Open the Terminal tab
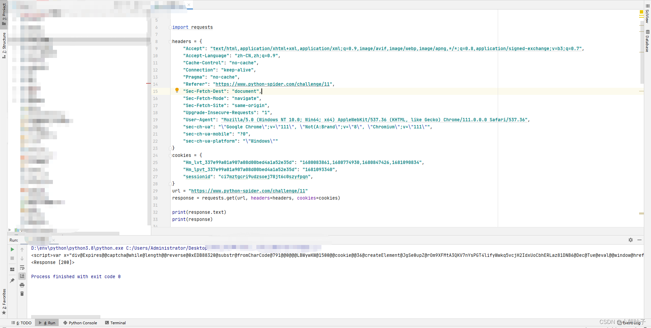The height and width of the screenshot is (328, 651). 116,323
